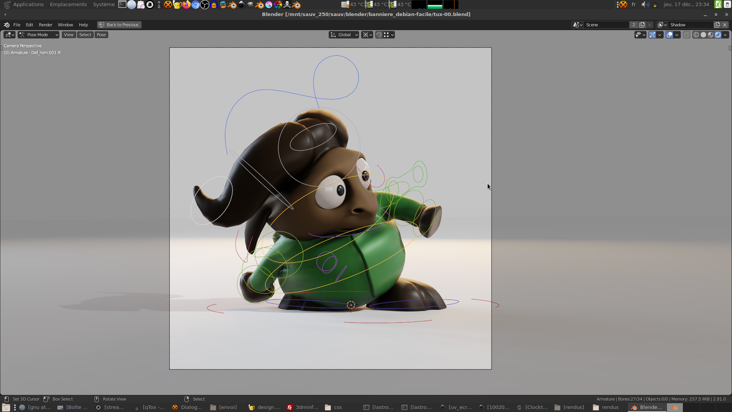732x412 pixels.
Task: Click the show desktop icon in taskbar
Action: point(6,407)
